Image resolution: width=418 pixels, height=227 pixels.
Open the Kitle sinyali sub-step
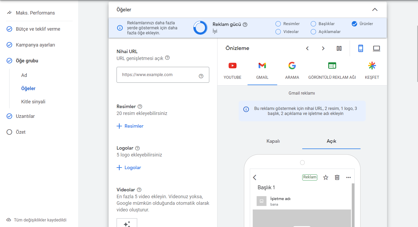coord(33,102)
